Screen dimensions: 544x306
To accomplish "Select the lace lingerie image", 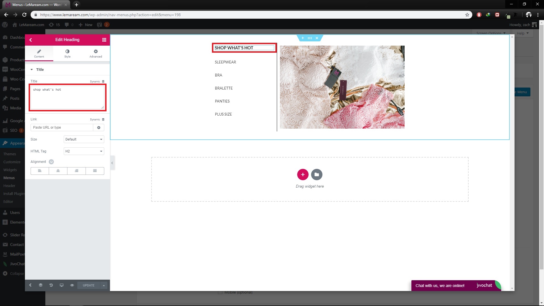I will 342,87.
